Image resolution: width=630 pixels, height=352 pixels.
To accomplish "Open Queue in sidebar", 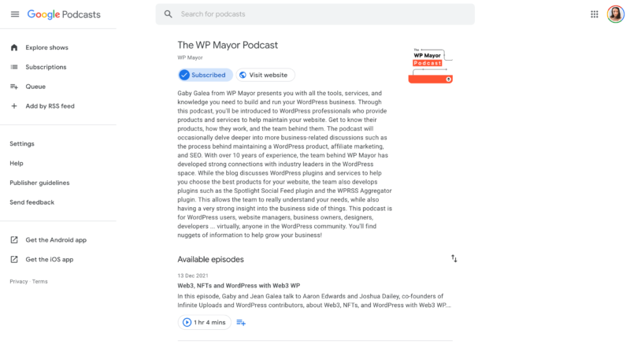I will tap(35, 87).
